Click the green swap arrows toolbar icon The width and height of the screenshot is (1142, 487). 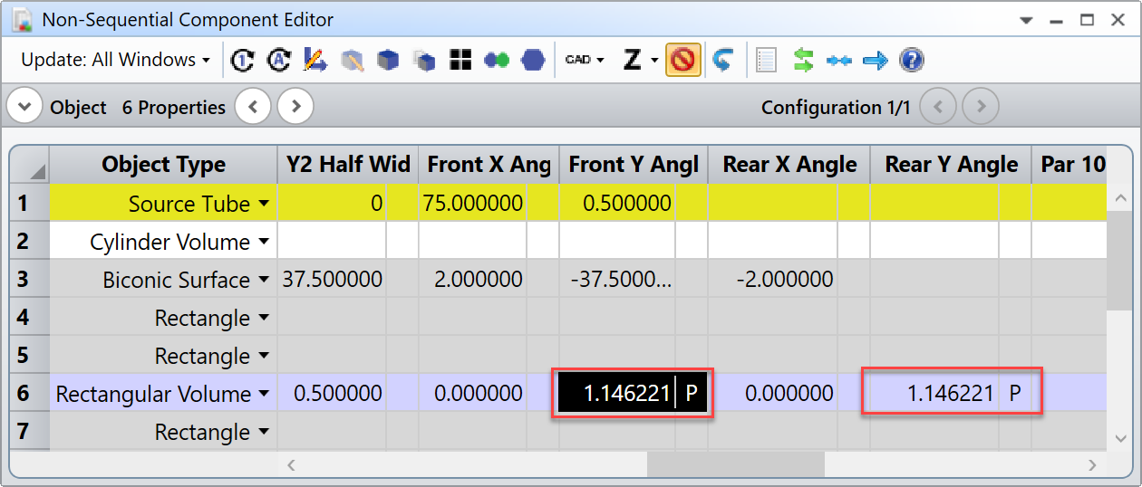803,61
